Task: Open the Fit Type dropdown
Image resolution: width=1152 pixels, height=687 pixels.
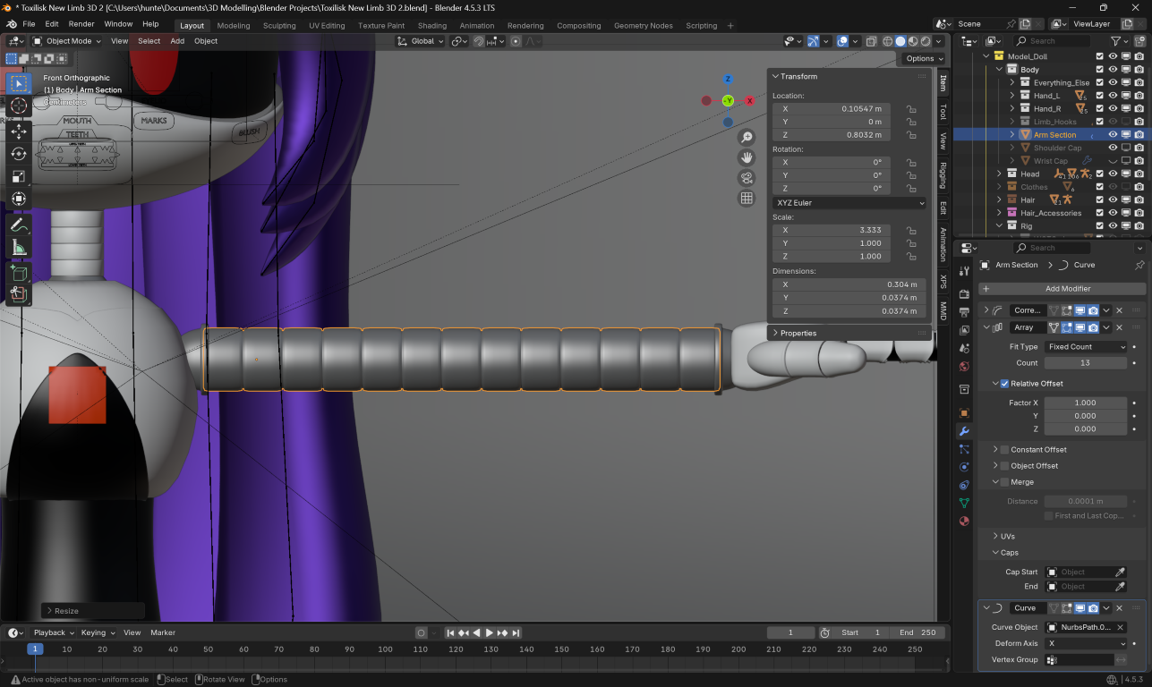Action: coord(1086,347)
